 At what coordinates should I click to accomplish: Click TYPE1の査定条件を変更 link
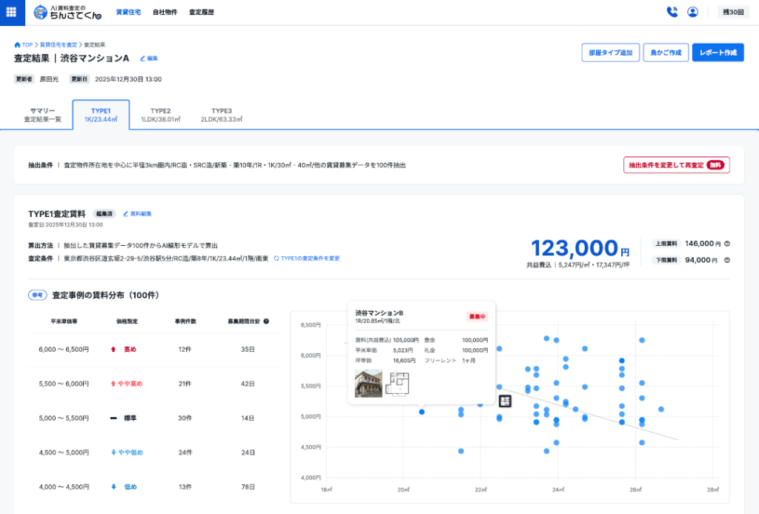[307, 258]
